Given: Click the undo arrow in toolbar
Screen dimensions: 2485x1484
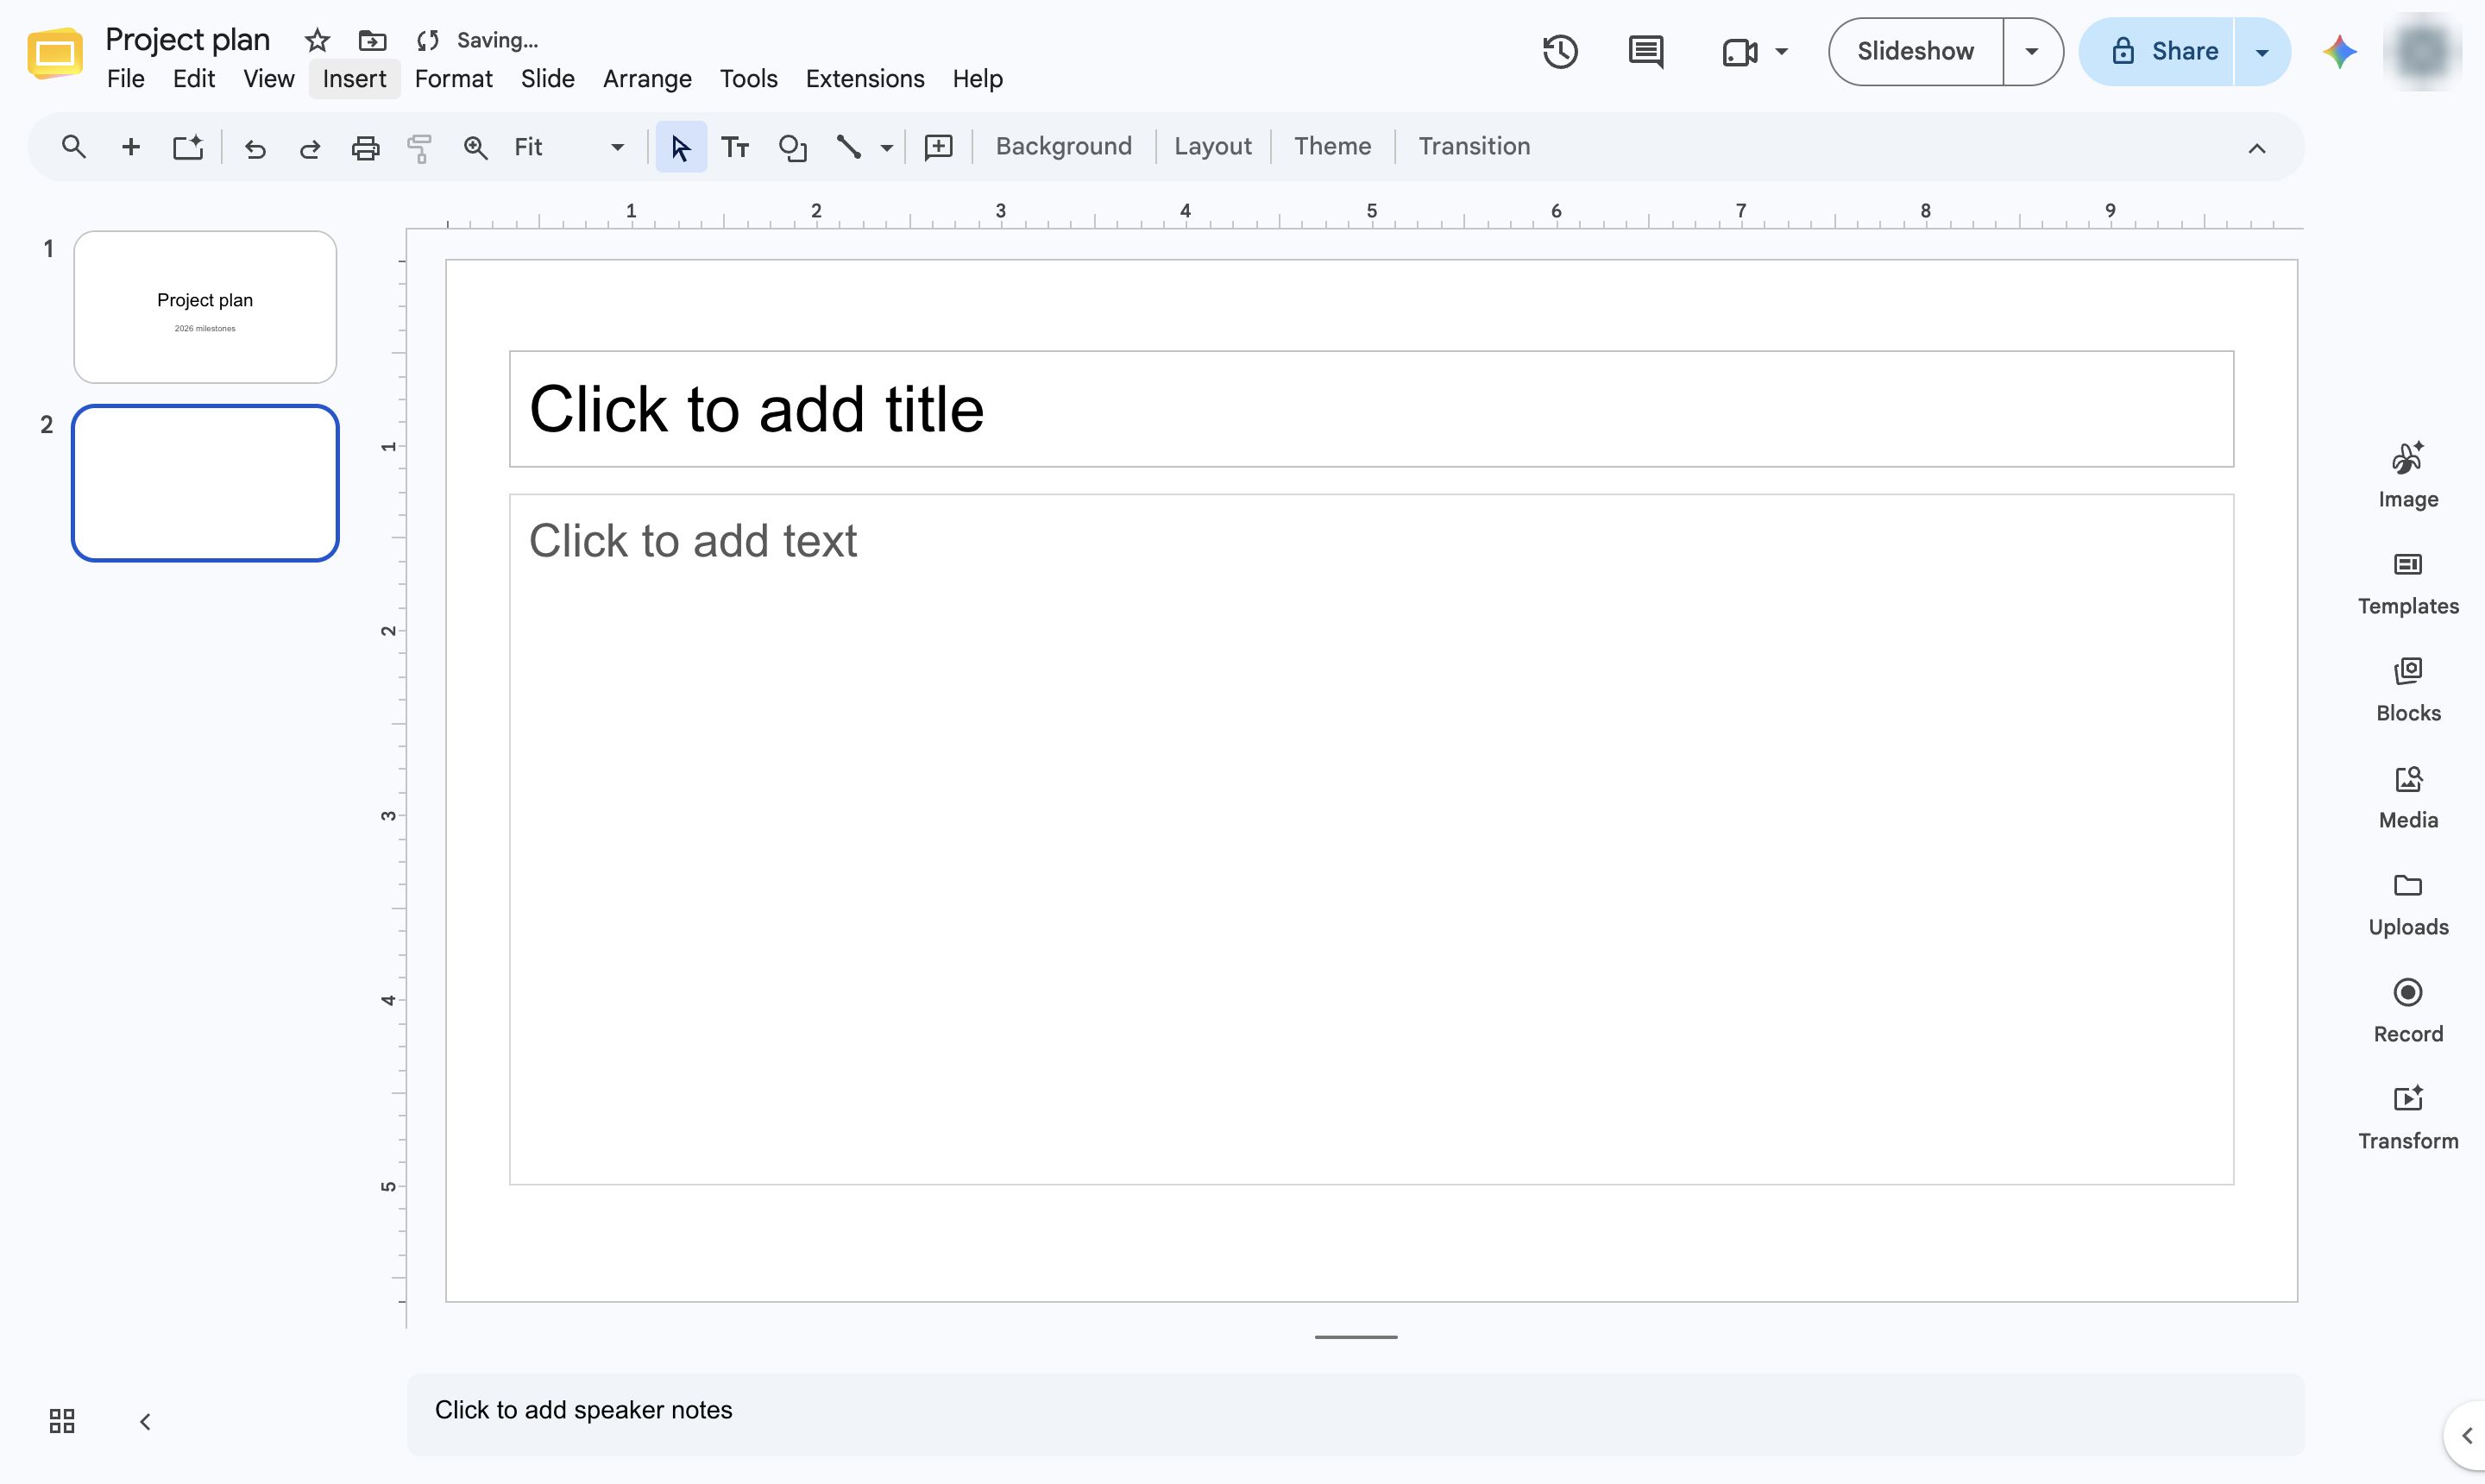Looking at the screenshot, I should [x=255, y=148].
